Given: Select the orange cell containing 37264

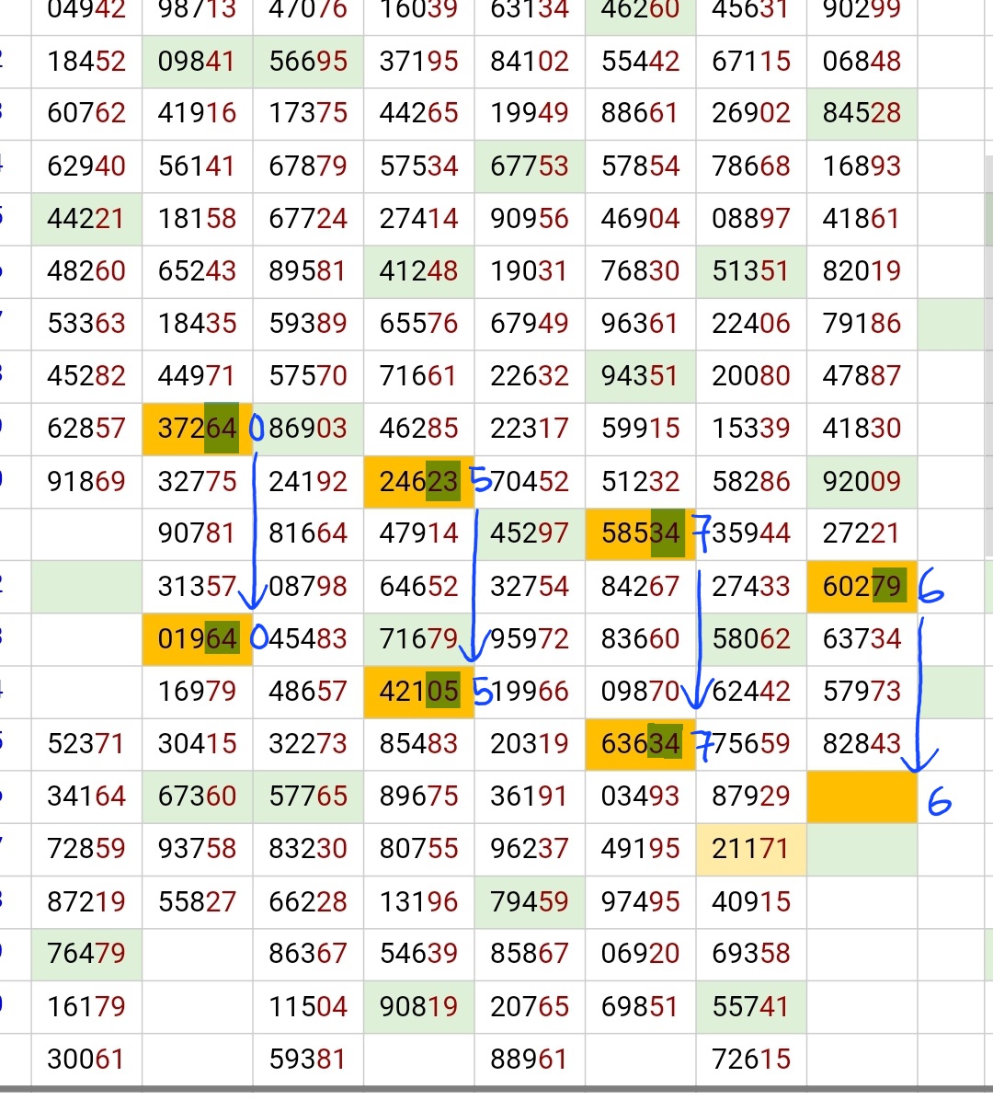Looking at the screenshot, I should click(x=197, y=429).
